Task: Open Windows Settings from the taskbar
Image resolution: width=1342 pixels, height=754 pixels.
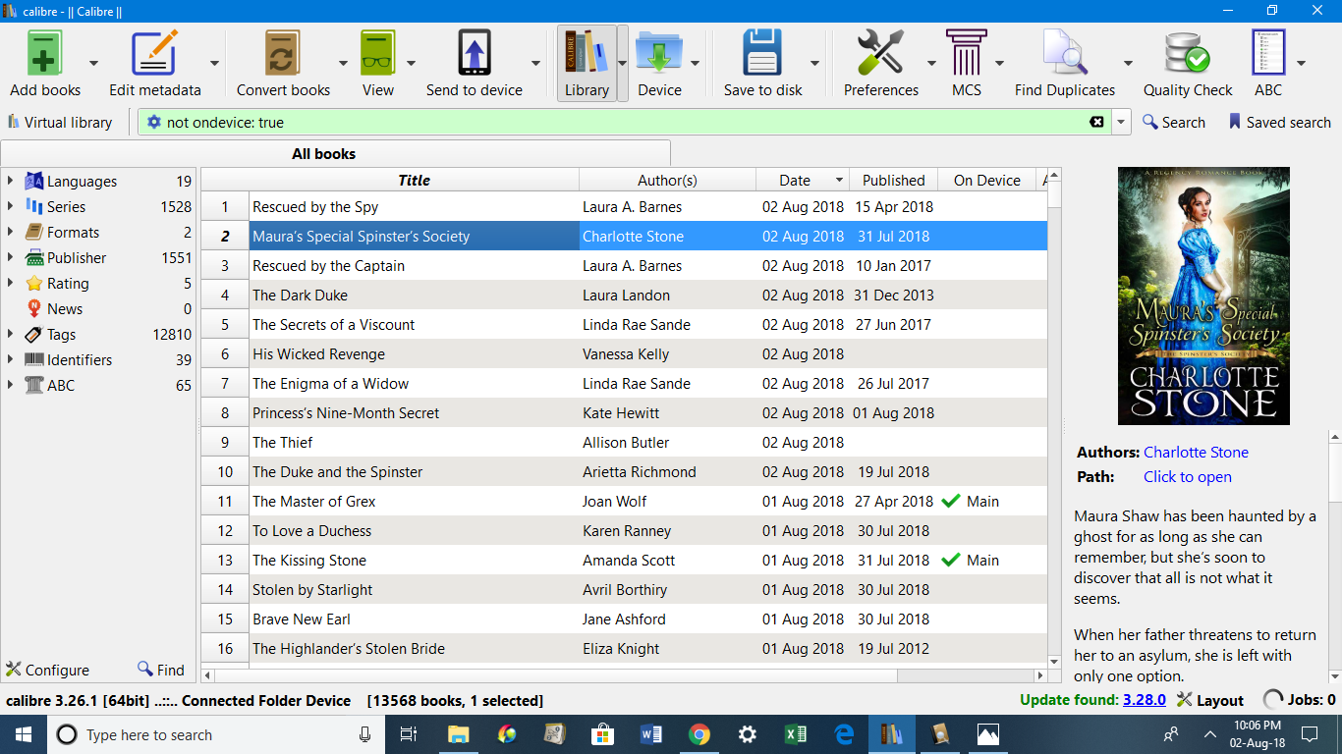Action: 748,734
